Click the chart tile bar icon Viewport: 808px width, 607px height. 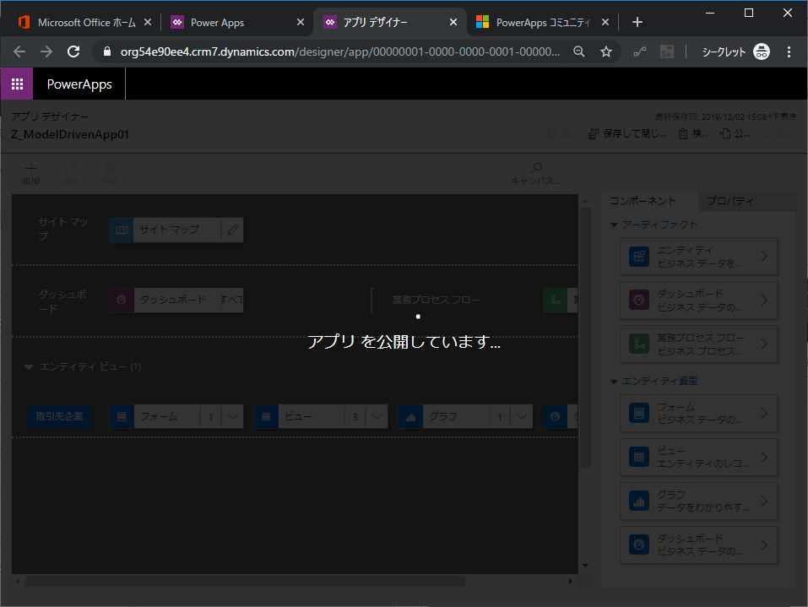pos(410,416)
